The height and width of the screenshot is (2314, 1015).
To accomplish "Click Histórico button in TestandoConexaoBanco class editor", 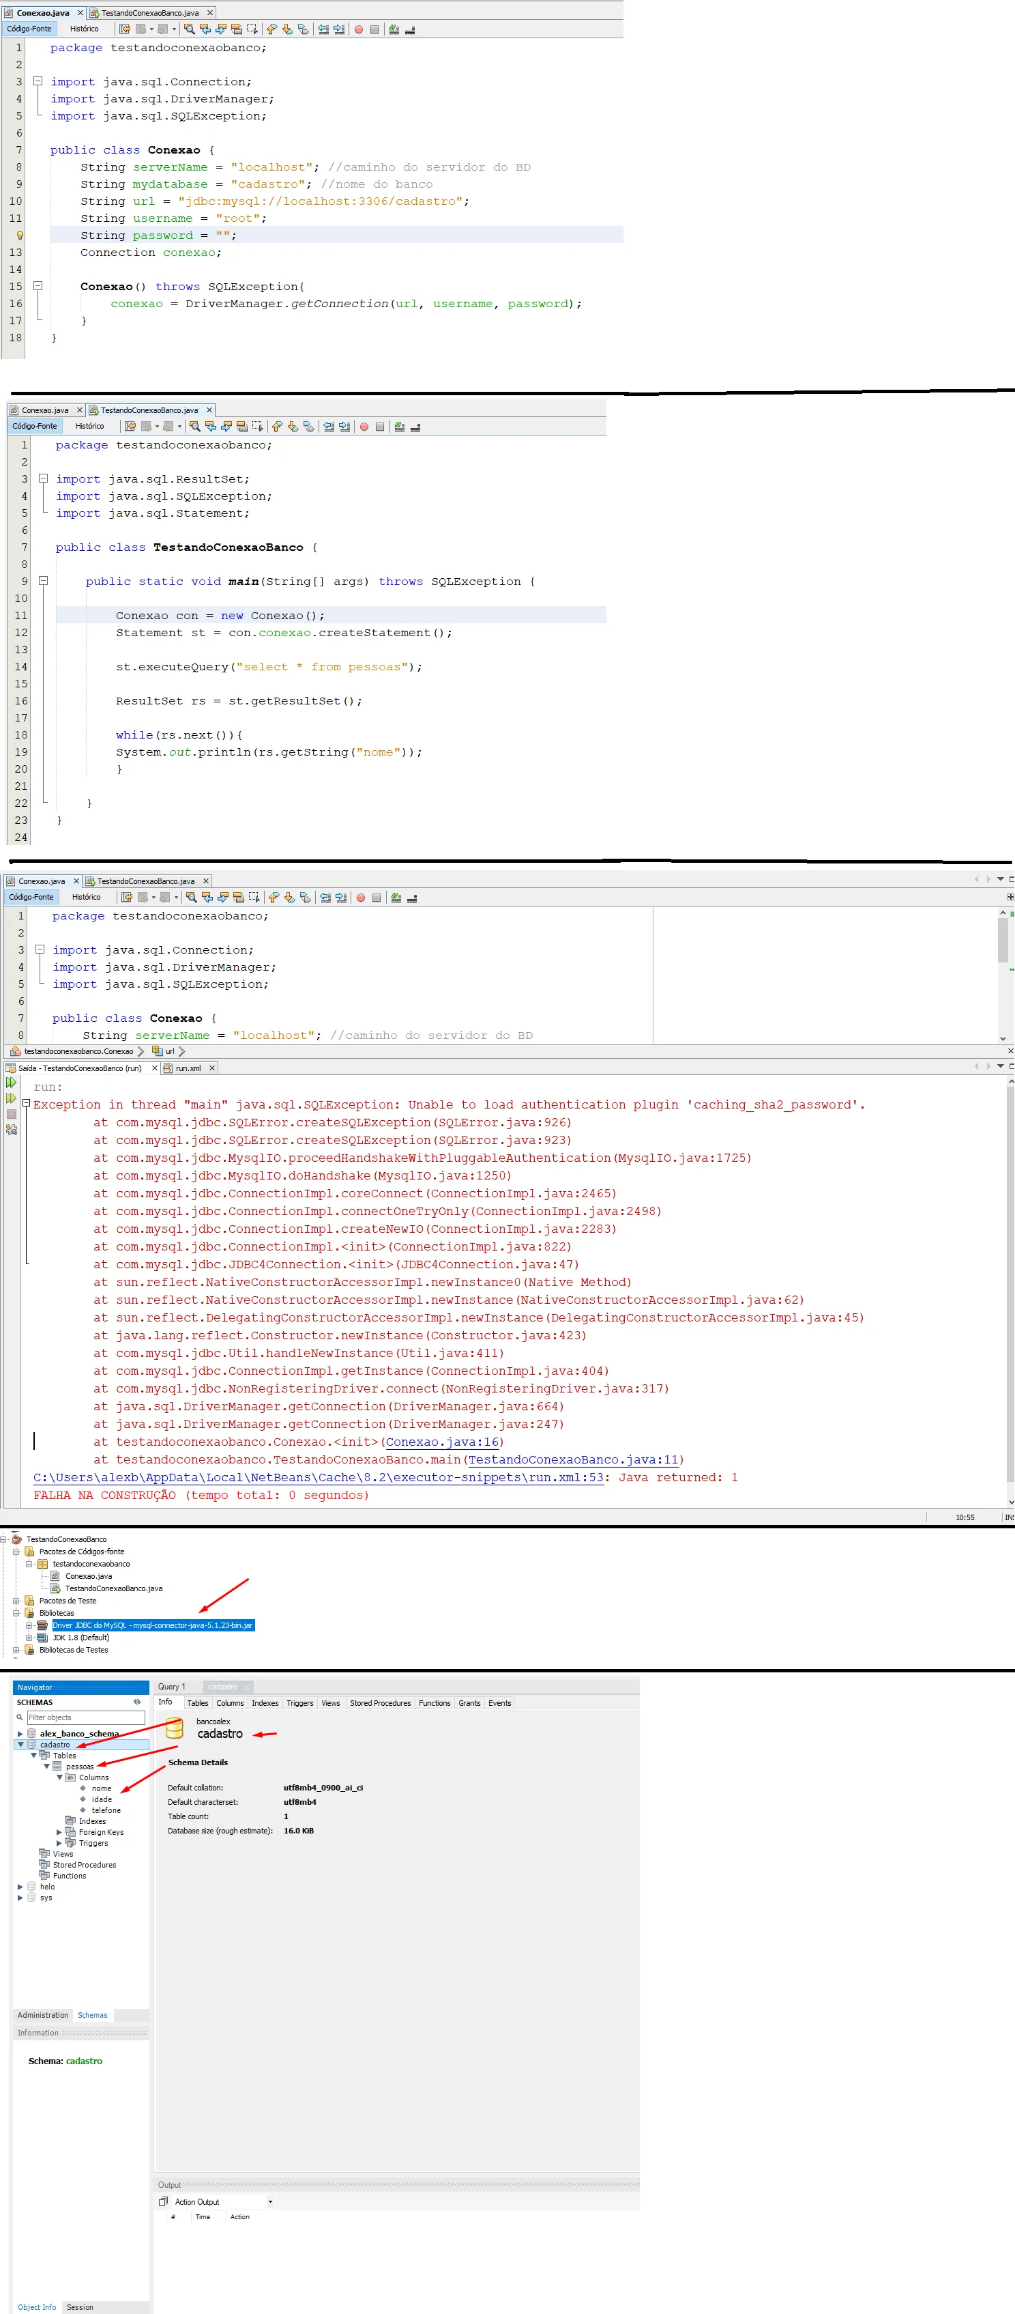I will pyautogui.click(x=90, y=427).
